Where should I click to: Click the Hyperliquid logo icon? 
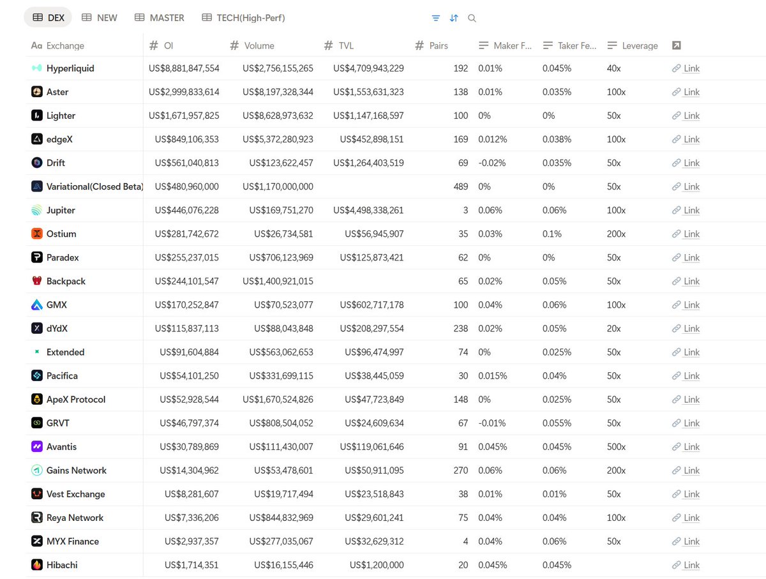click(x=37, y=68)
